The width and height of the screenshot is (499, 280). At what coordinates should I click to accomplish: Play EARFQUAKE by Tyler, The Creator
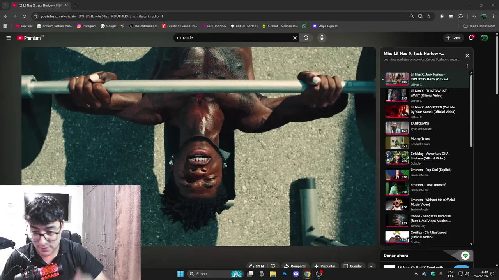[425, 128]
